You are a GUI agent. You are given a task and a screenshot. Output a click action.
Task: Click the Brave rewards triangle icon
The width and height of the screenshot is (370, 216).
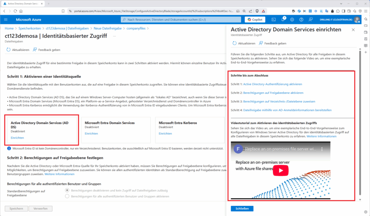264,11
